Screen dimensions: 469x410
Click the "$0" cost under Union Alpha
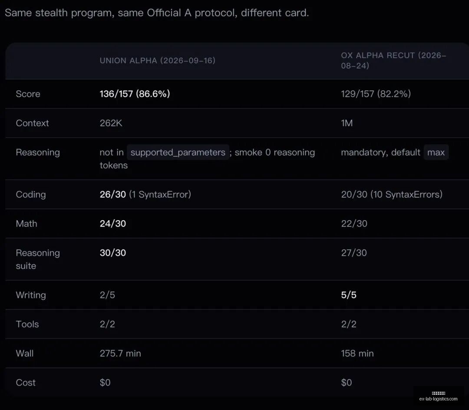pos(105,383)
